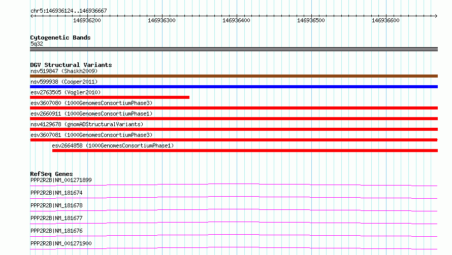The height and width of the screenshot is (255, 452).
Task: Open the Cytogenetic Bands track heading
Action: [x=60, y=38]
